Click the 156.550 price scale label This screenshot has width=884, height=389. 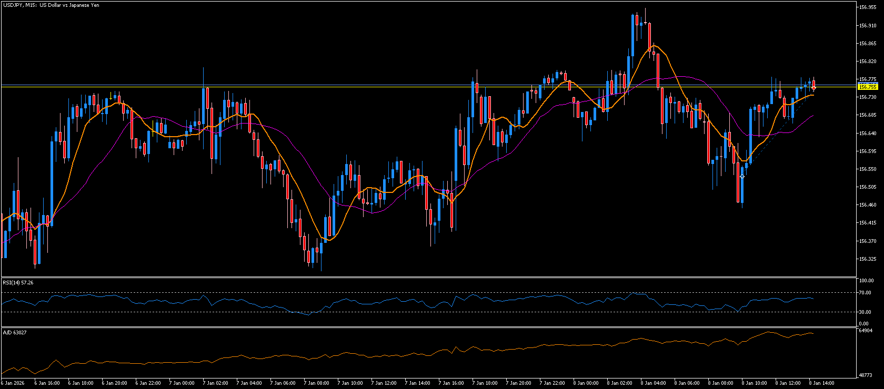868,169
